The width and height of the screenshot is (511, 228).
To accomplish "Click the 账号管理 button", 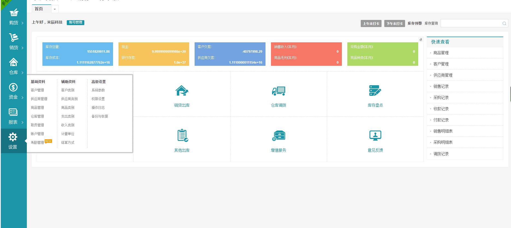I will 76,22.
